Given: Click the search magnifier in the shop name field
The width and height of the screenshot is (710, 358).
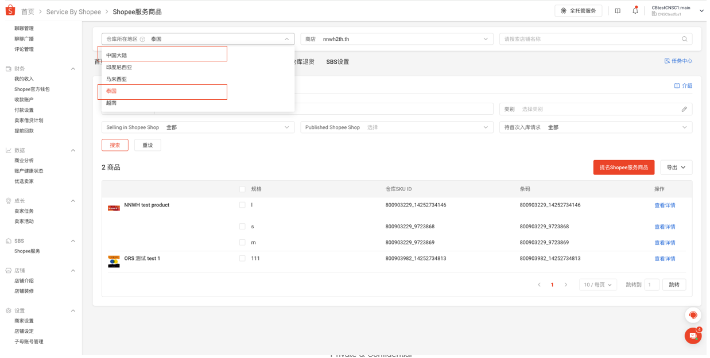Looking at the screenshot, I should coord(684,39).
